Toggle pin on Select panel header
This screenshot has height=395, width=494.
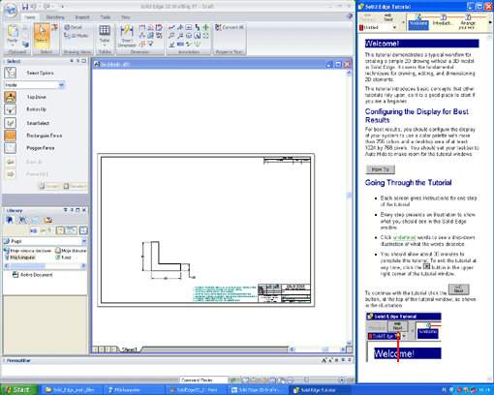[x=77, y=61]
